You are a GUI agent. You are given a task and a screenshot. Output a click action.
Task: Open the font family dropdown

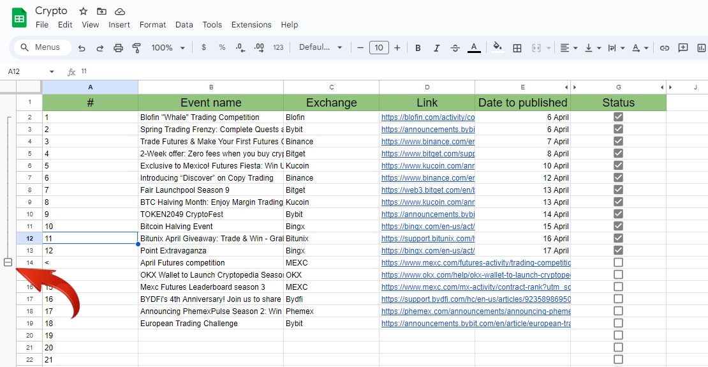click(x=321, y=47)
